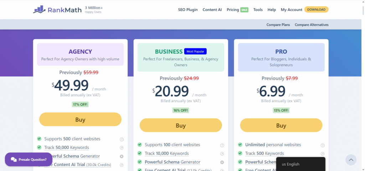This screenshot has width=365, height=171.
Task: Click green check next to Track 50,000 Keywords
Action: tap(39, 147)
